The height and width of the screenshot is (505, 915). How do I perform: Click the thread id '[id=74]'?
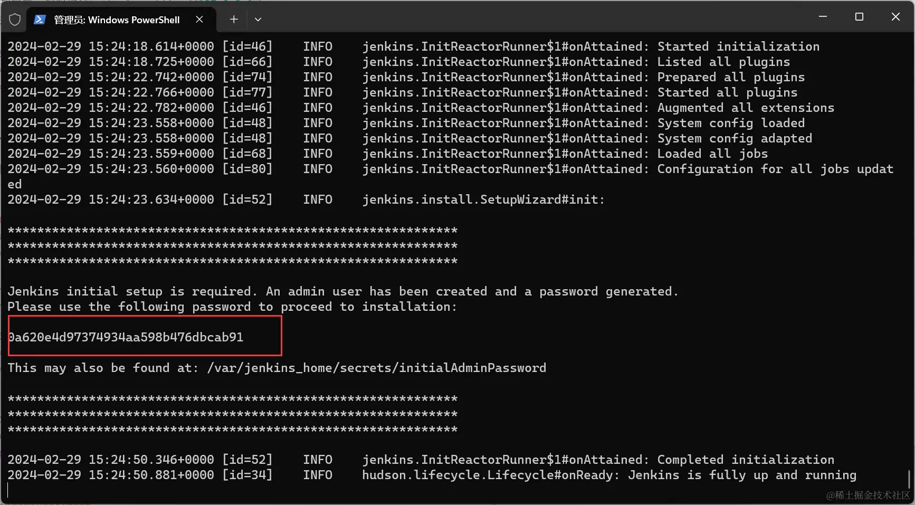[247, 77]
